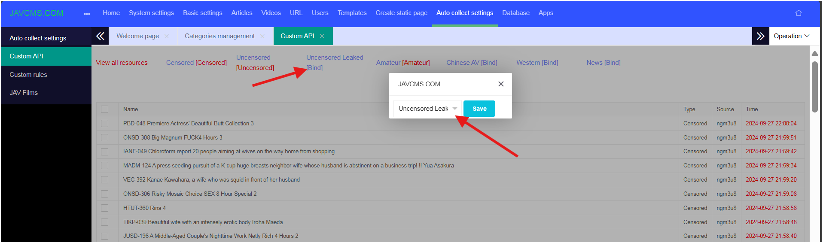The height and width of the screenshot is (243, 823).
Task: Click the three-dots icon beside the logo
Action: [x=87, y=14]
